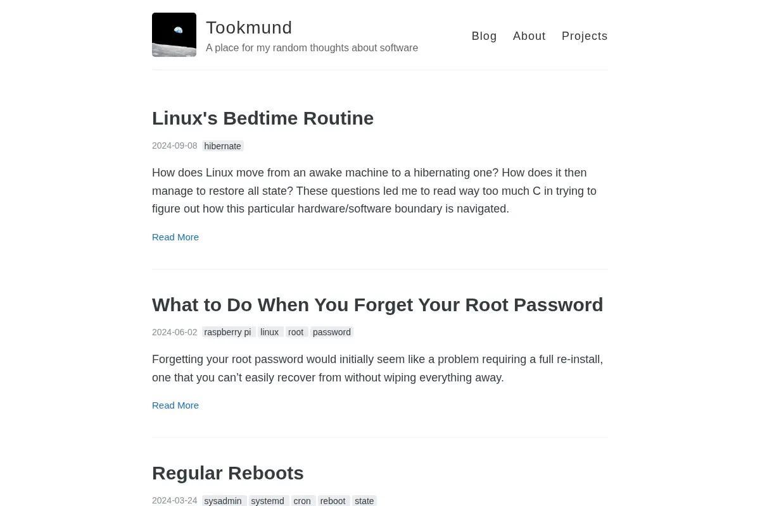The width and height of the screenshot is (760, 506).
Task: Choose the reboot tag
Action: coord(334,501)
